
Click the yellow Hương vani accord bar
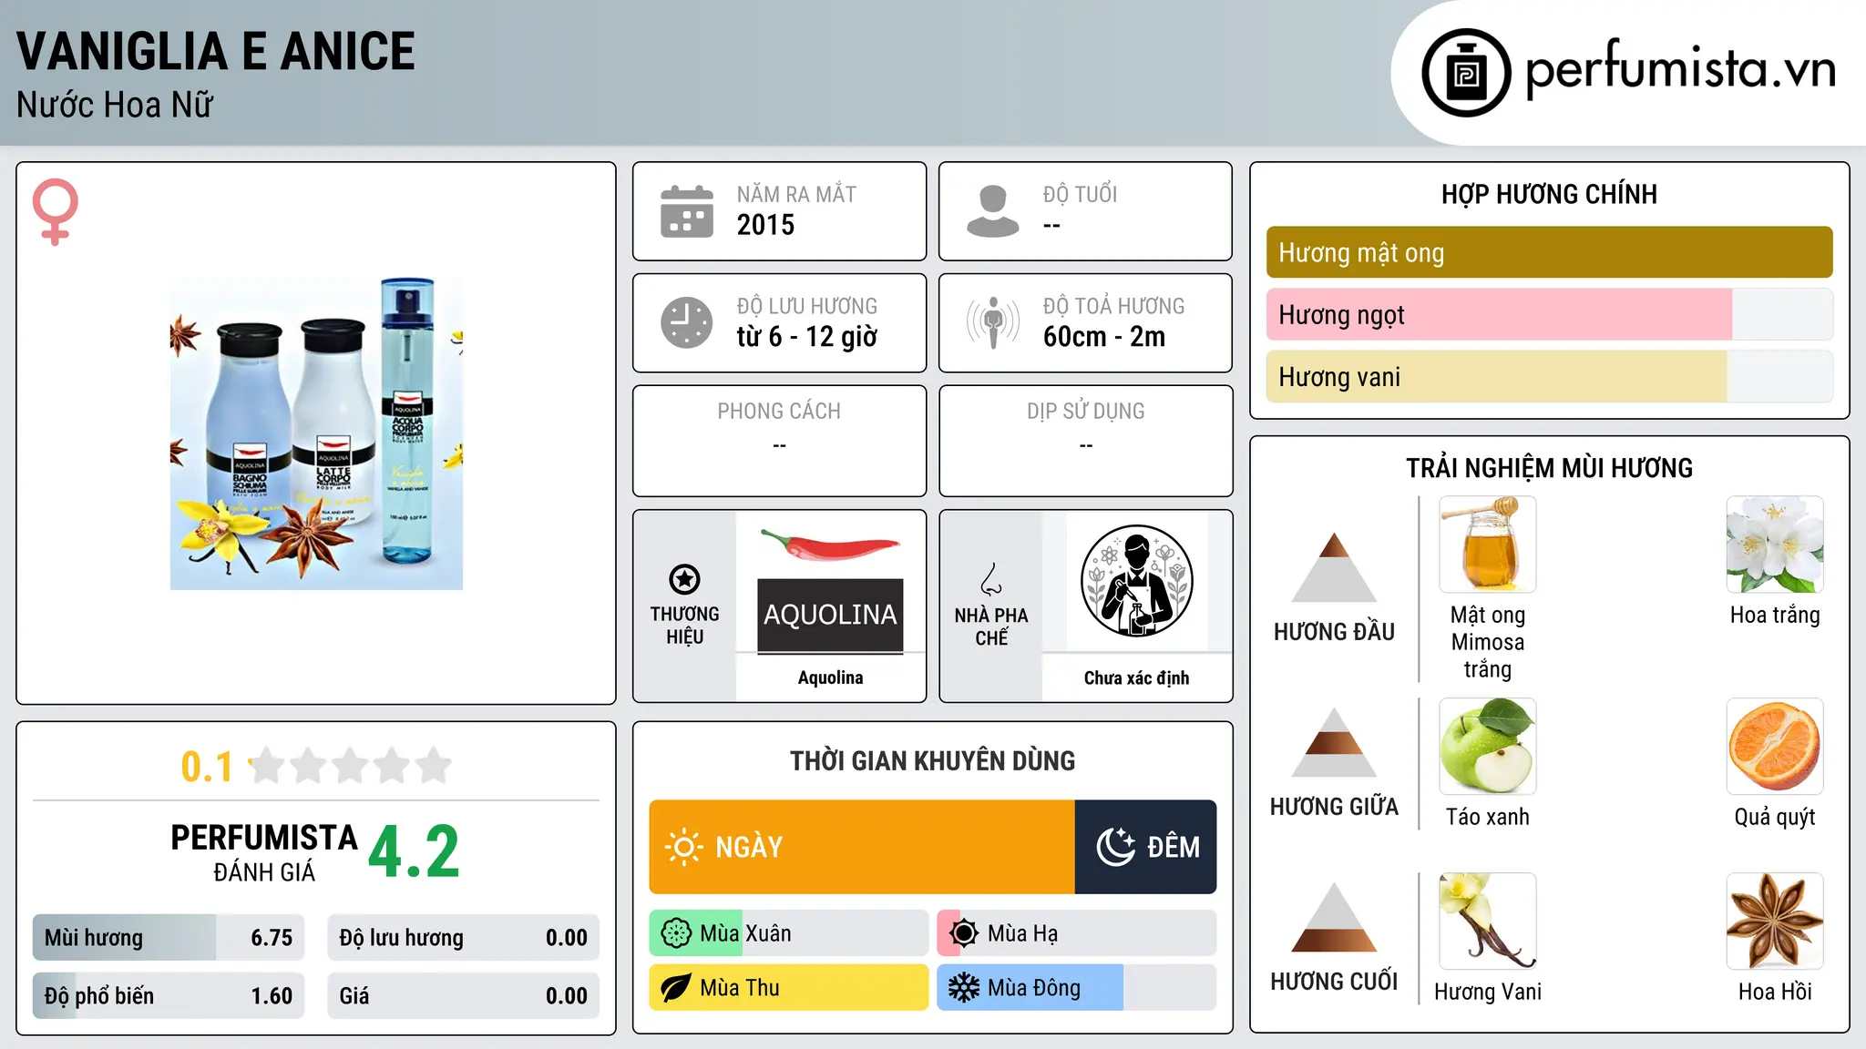(1550, 376)
